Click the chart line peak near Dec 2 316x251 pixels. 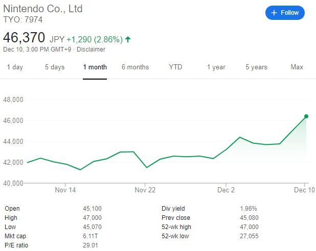239,137
